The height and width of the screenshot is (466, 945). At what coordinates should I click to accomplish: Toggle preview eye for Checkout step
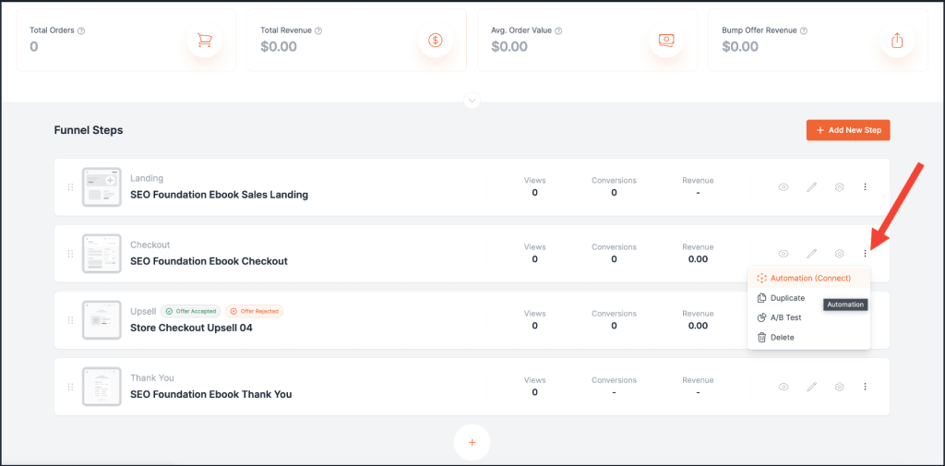tap(784, 254)
